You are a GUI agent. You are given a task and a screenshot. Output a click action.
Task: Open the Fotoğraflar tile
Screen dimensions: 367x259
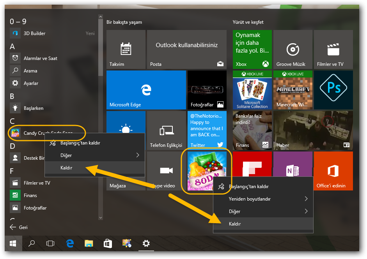[x=207, y=90]
